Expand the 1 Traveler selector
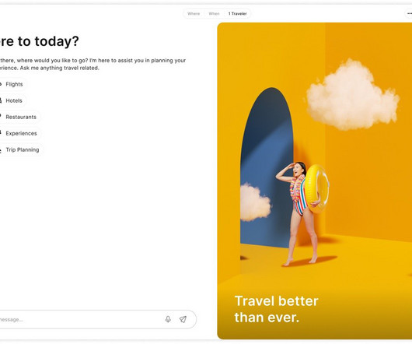The height and width of the screenshot is (344, 412). pyautogui.click(x=237, y=14)
